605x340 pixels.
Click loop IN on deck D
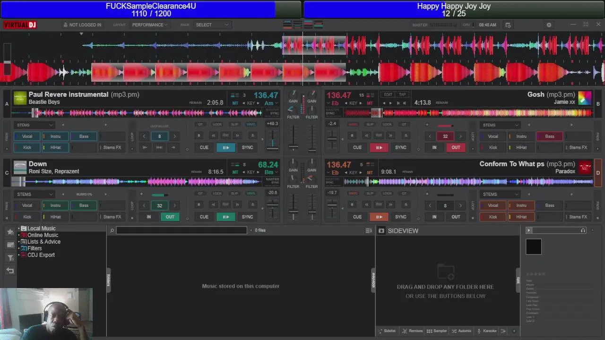coord(434,217)
